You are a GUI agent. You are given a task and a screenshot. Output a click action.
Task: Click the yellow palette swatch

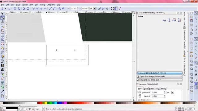click(x=46, y=103)
